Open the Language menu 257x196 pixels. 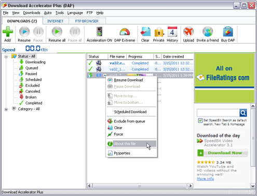click(x=75, y=13)
